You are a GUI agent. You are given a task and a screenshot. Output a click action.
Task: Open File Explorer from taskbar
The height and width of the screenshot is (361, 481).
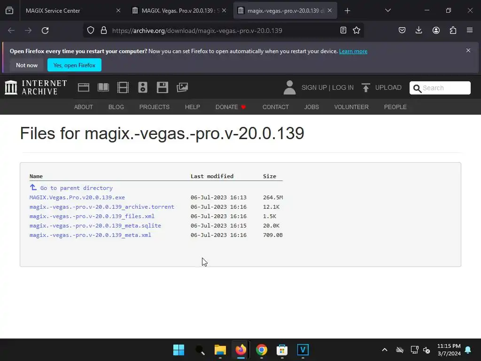[x=220, y=350]
